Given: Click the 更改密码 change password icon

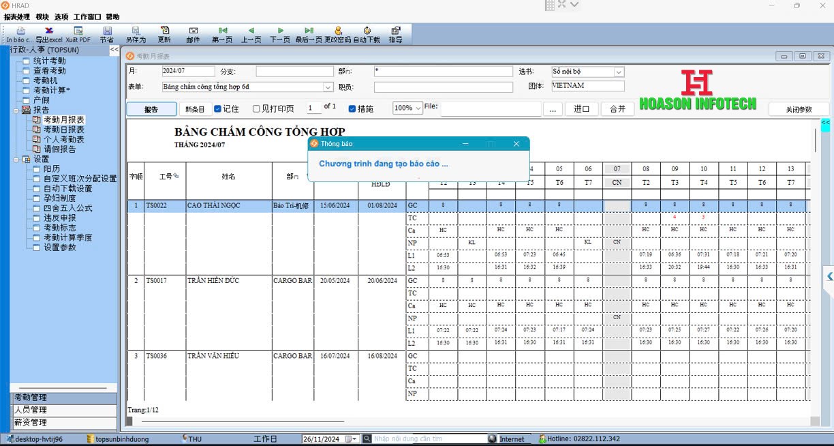Looking at the screenshot, I should (x=338, y=31).
